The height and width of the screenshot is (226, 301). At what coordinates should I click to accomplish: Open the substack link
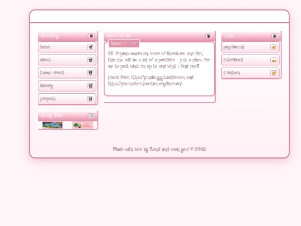[250, 73]
